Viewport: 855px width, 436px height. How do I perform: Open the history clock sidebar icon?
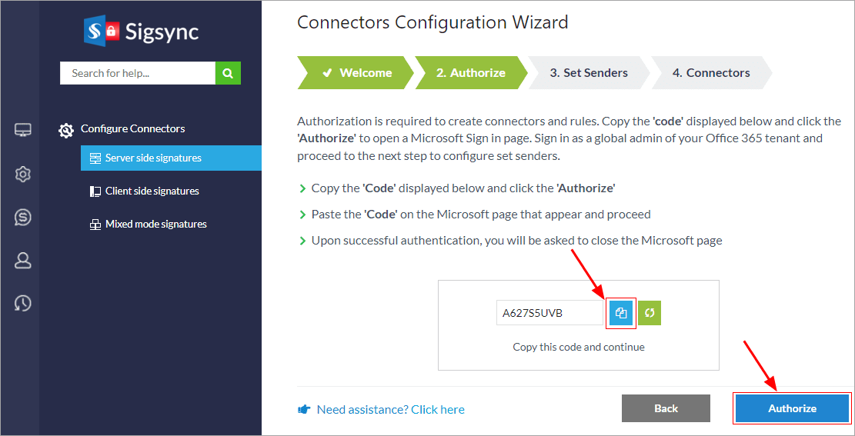tap(23, 304)
